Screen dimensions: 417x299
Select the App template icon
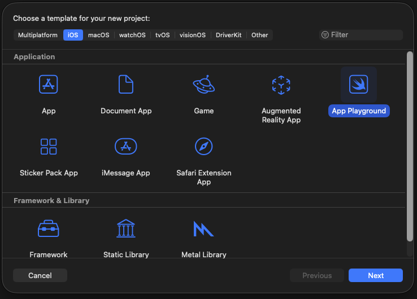(49, 85)
